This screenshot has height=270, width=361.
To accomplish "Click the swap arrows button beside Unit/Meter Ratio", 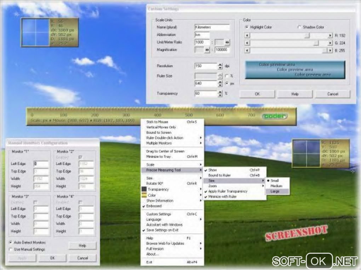I will coord(227,42).
